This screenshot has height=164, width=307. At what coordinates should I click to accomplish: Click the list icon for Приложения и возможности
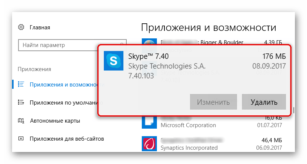[x=21, y=85]
